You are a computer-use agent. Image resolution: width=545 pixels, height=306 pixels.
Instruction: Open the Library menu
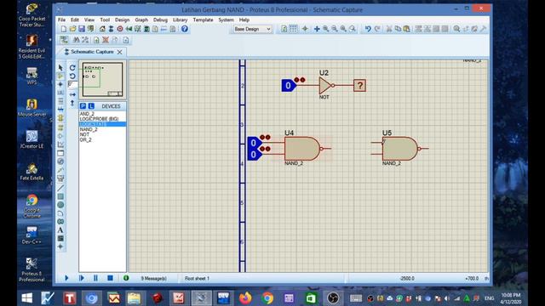tap(180, 20)
